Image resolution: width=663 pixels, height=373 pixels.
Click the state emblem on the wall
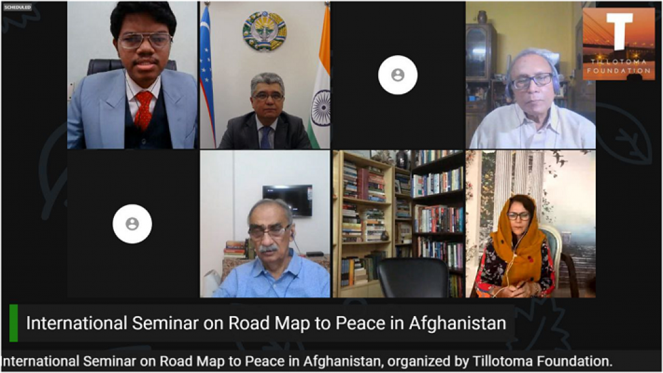[x=265, y=31]
